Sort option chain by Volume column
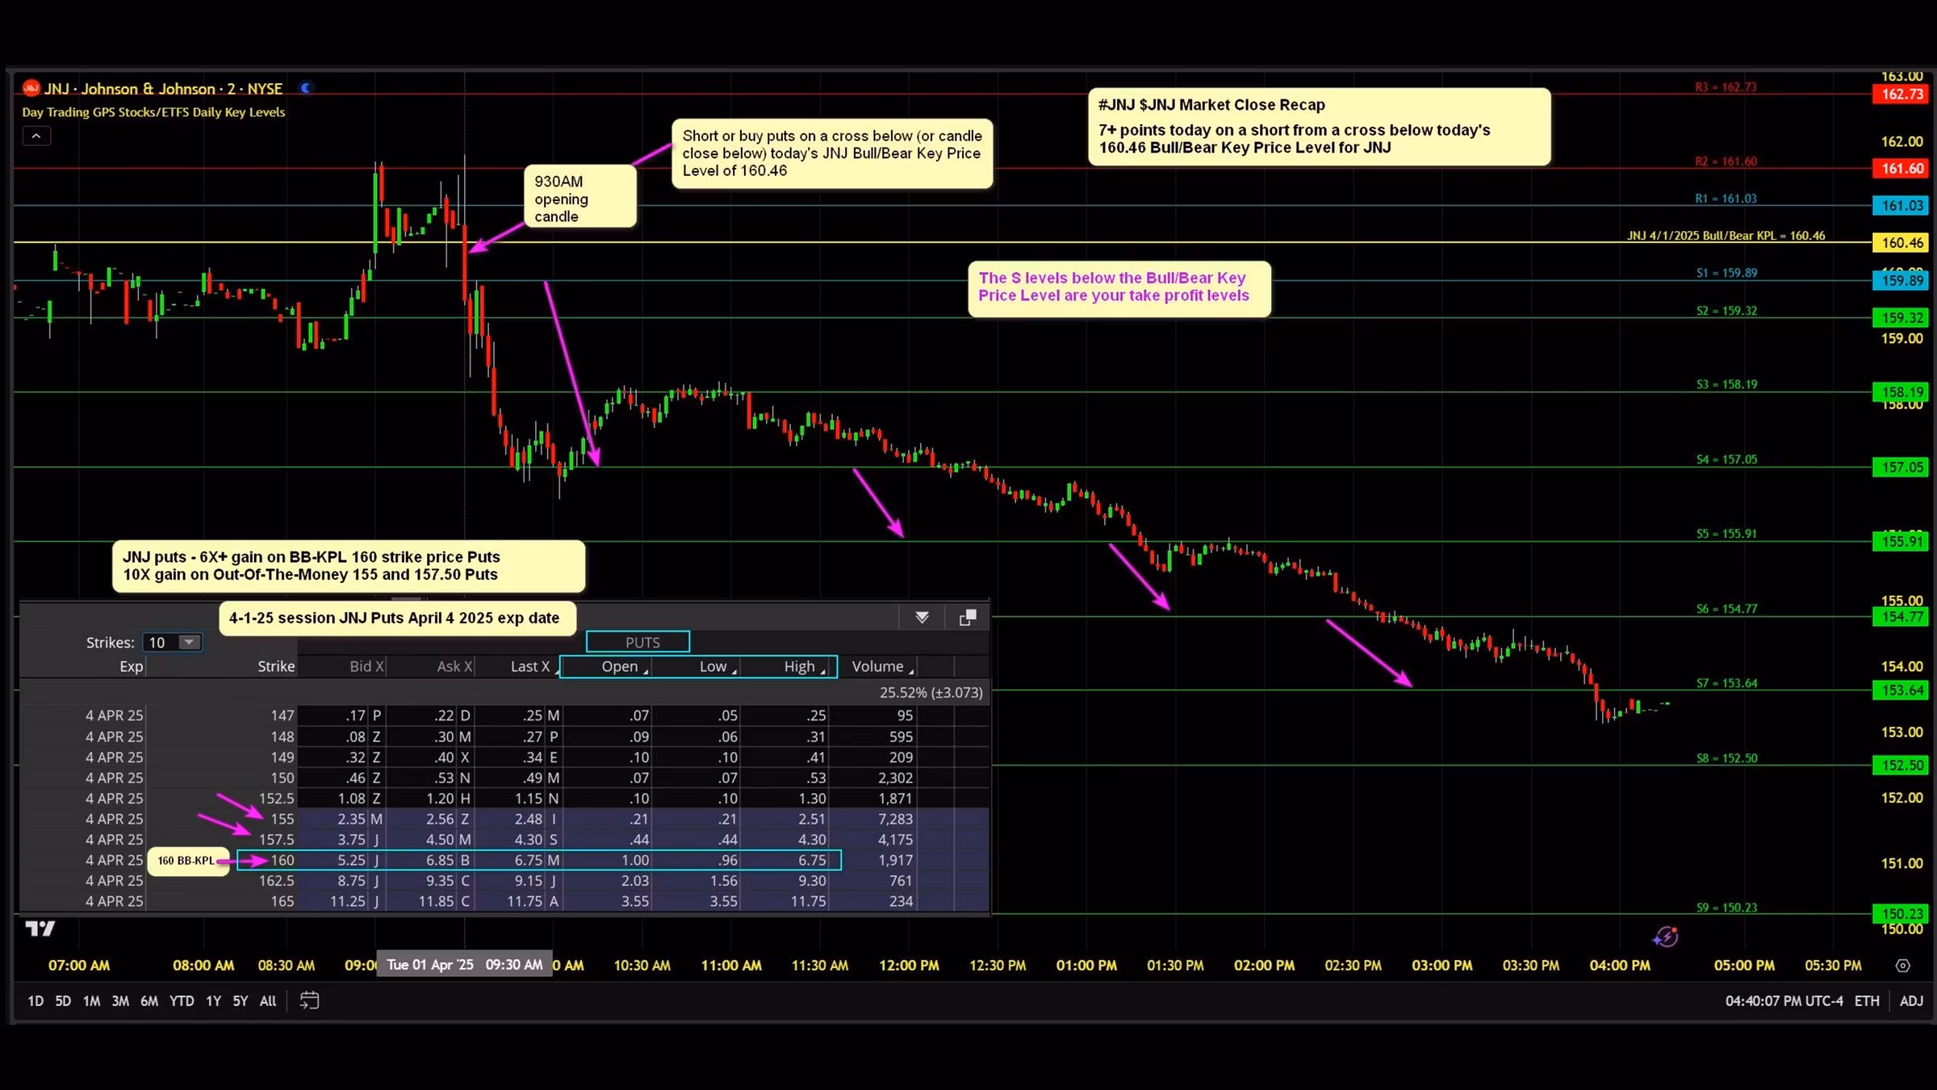1937x1090 pixels. tap(877, 666)
